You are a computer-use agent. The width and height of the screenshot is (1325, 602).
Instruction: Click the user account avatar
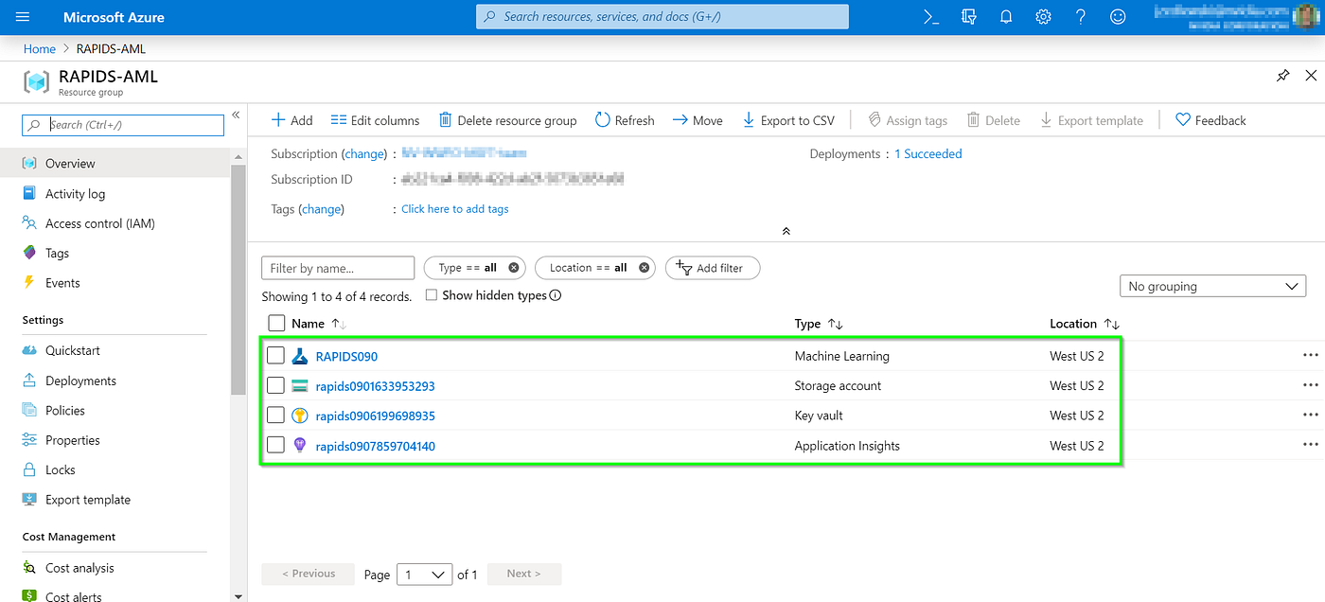point(1306,17)
